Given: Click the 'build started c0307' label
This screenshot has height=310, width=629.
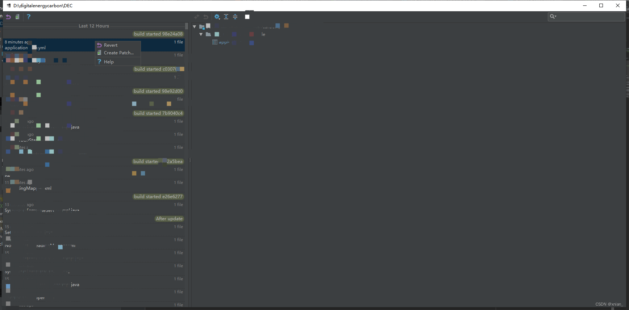Looking at the screenshot, I should tap(159, 69).
